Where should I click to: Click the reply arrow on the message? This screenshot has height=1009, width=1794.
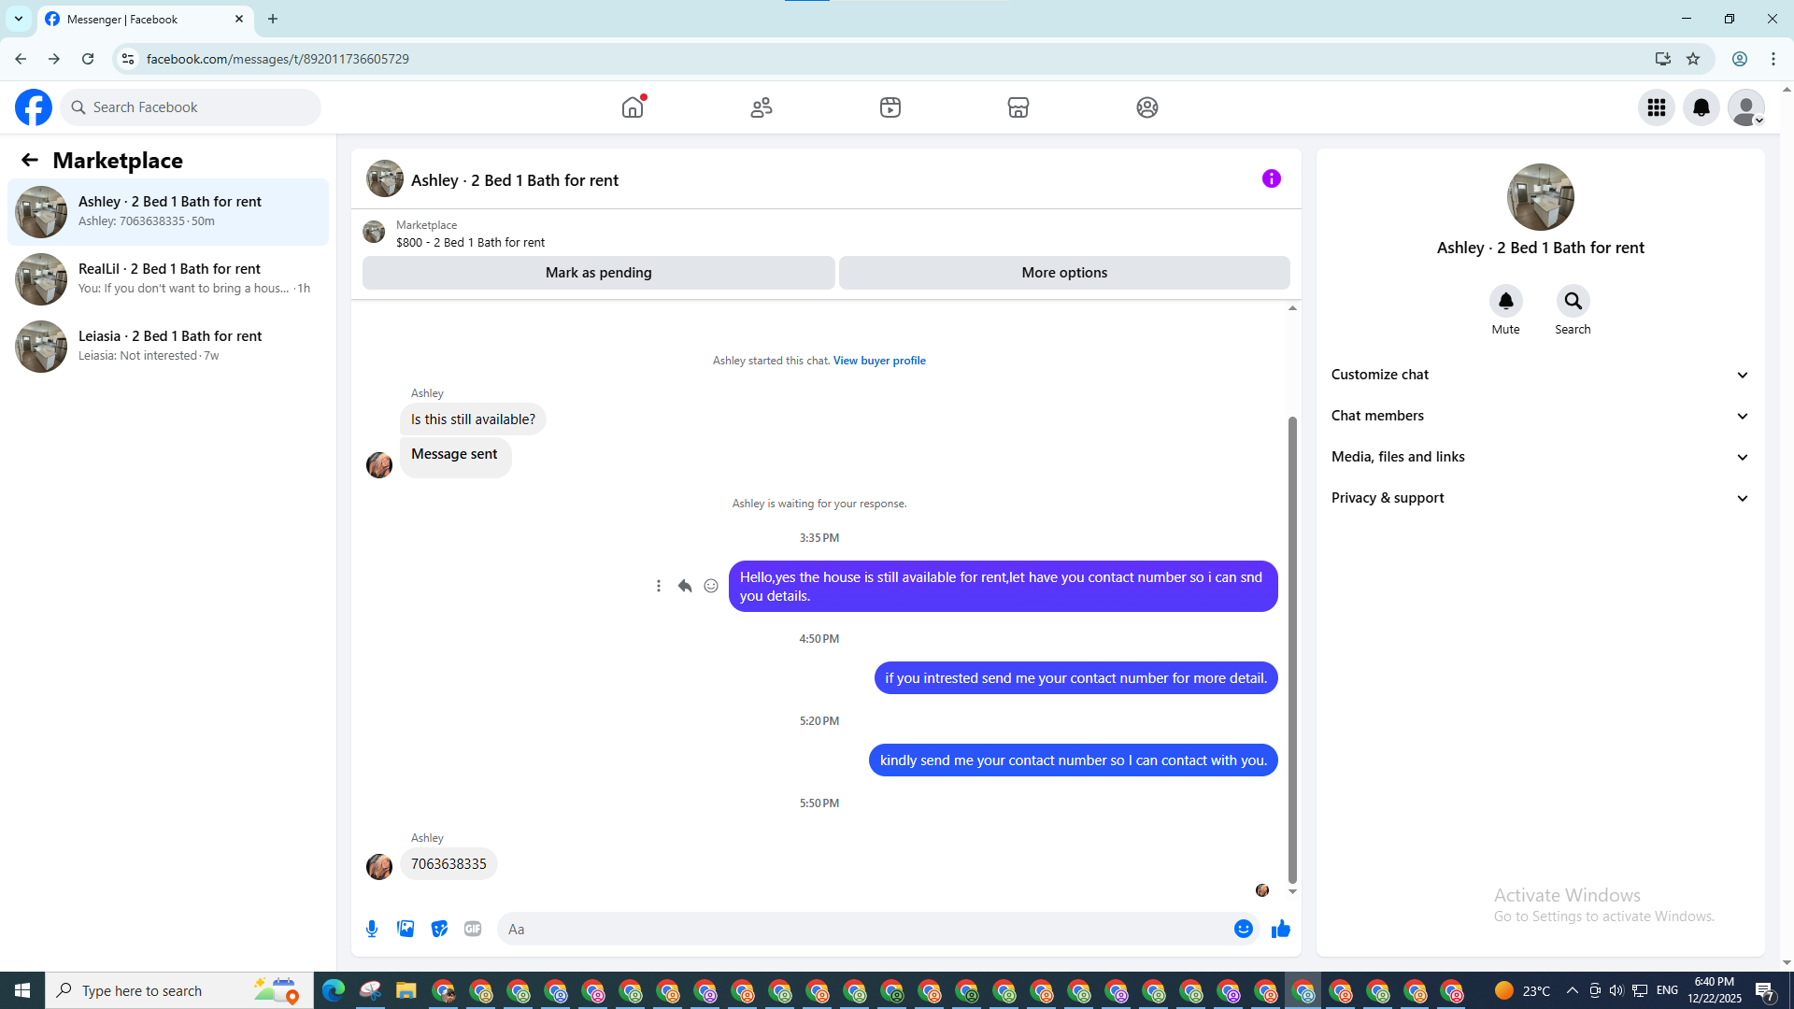pos(685,586)
